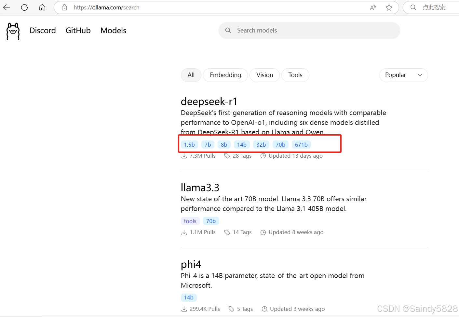
Task: Click the llama3.3 description text
Action: point(274,204)
